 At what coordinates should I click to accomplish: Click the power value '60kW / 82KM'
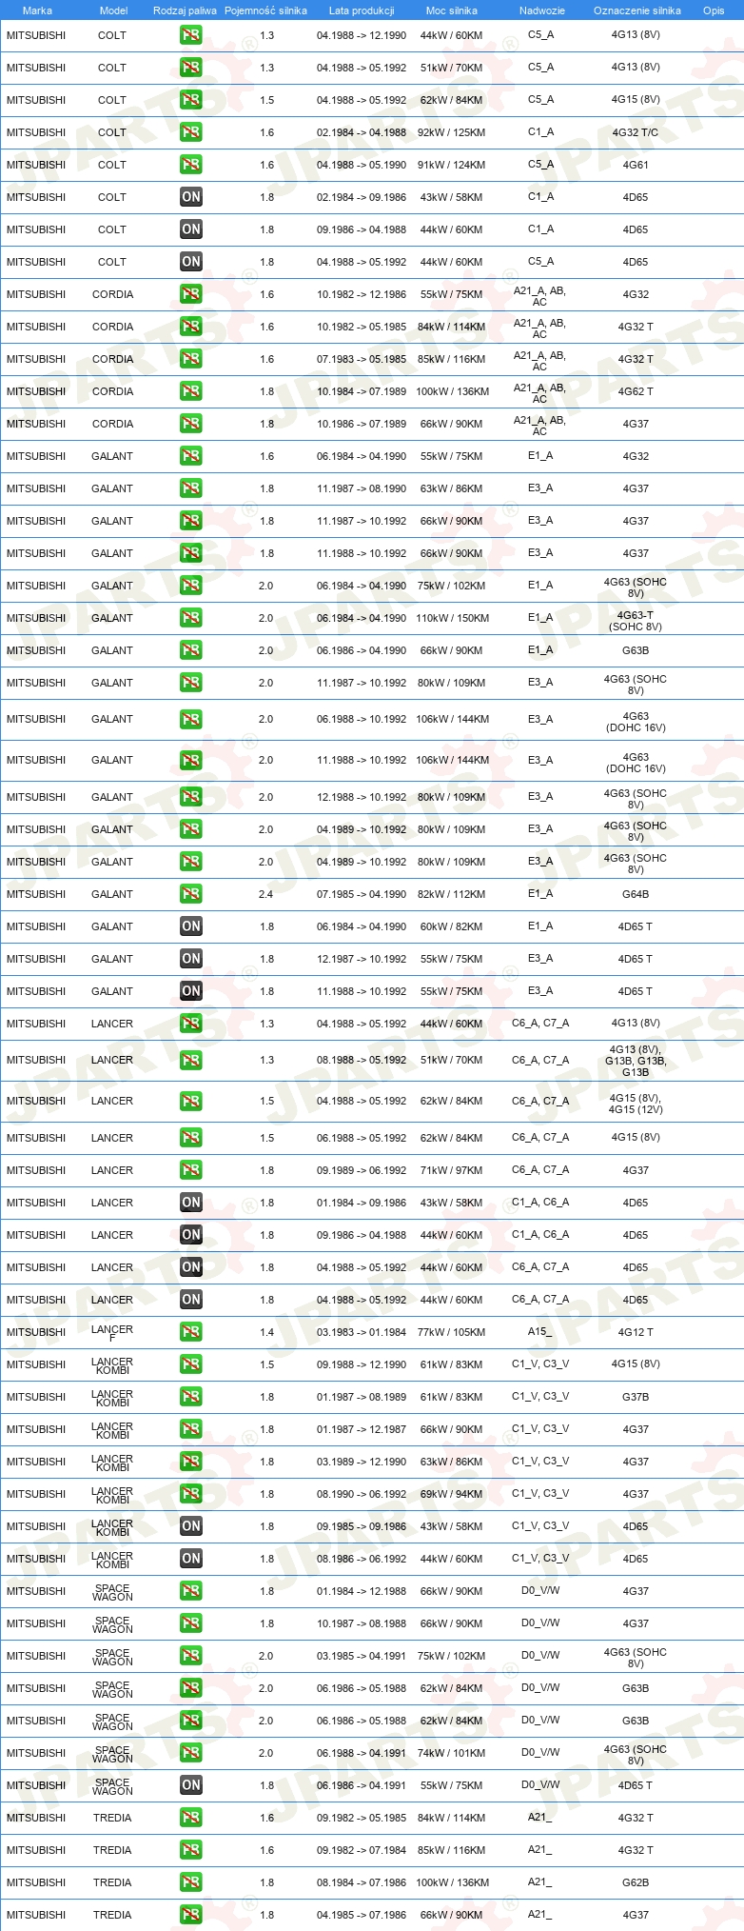tap(451, 926)
